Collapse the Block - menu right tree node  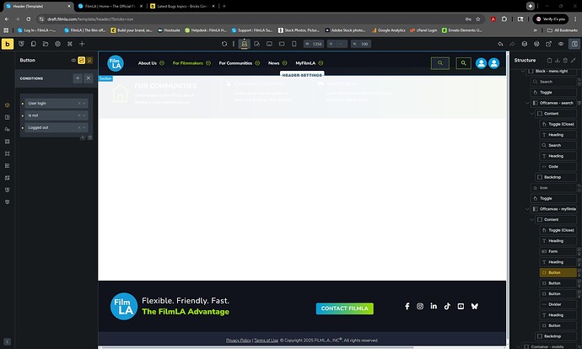523,71
